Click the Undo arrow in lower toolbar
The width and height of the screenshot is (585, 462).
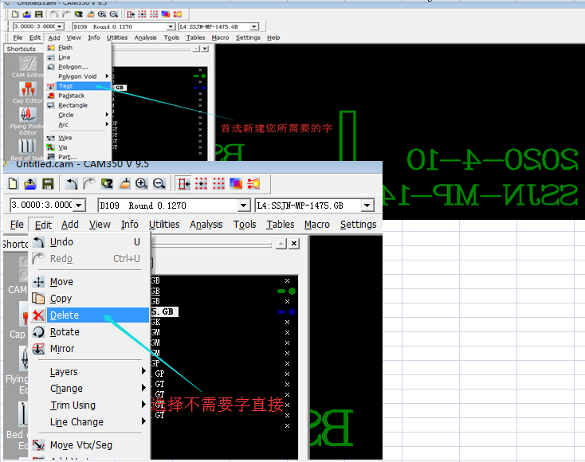(x=72, y=184)
